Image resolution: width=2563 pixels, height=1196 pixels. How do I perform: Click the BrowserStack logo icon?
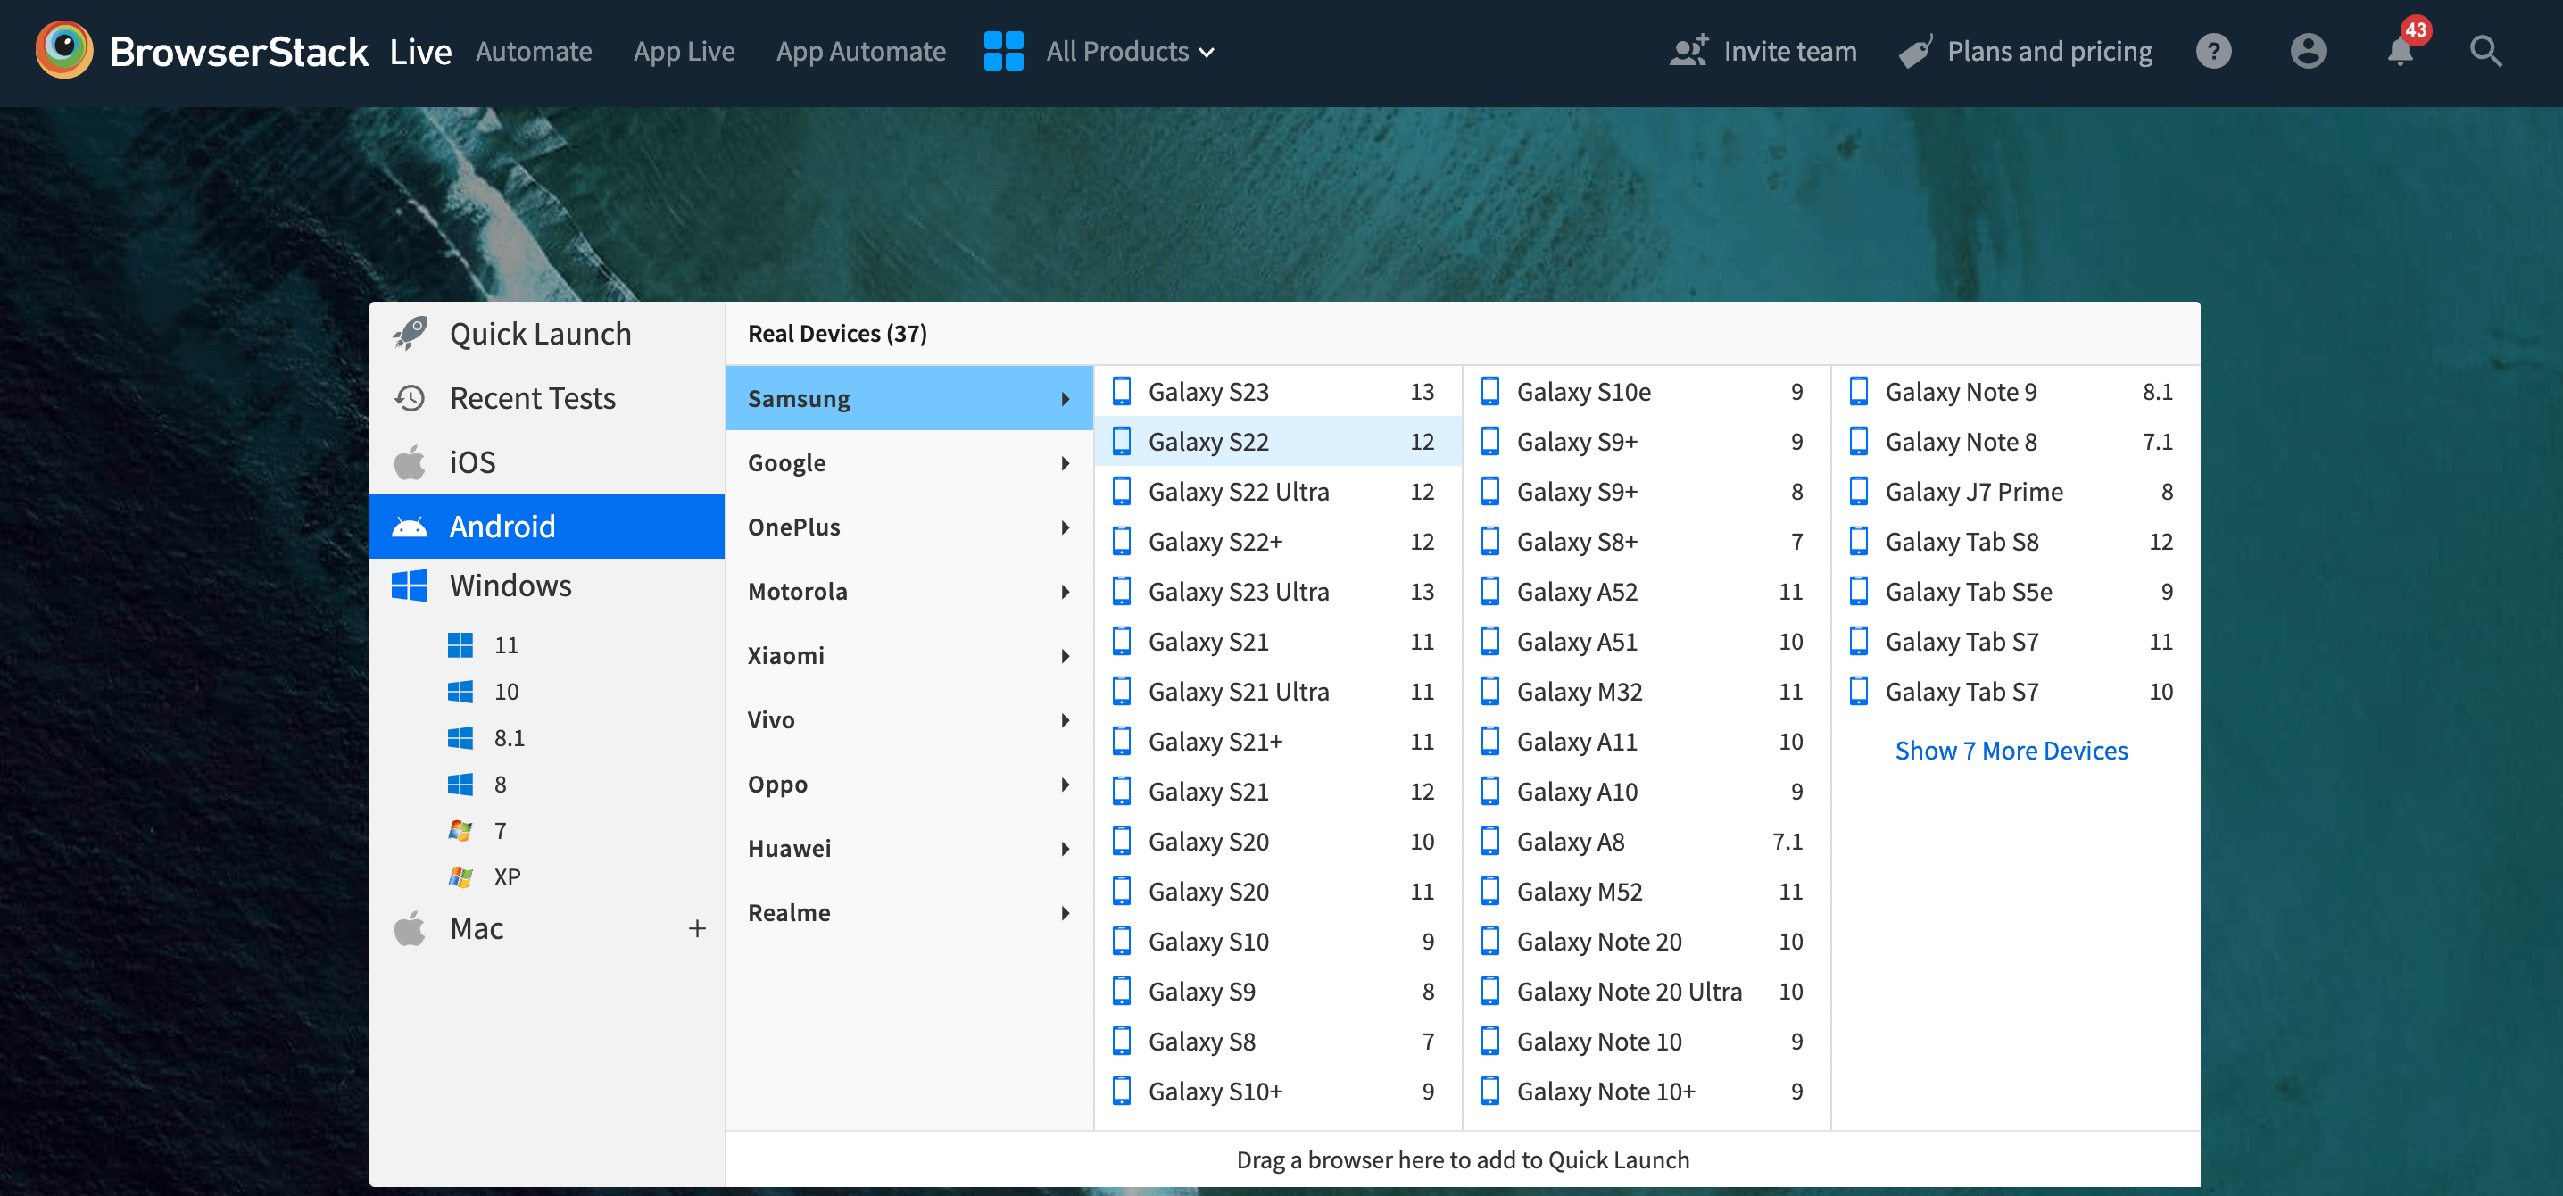64,50
